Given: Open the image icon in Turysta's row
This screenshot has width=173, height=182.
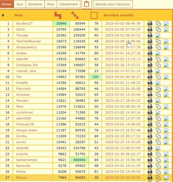Looking at the screenshot, I should [158, 35].
